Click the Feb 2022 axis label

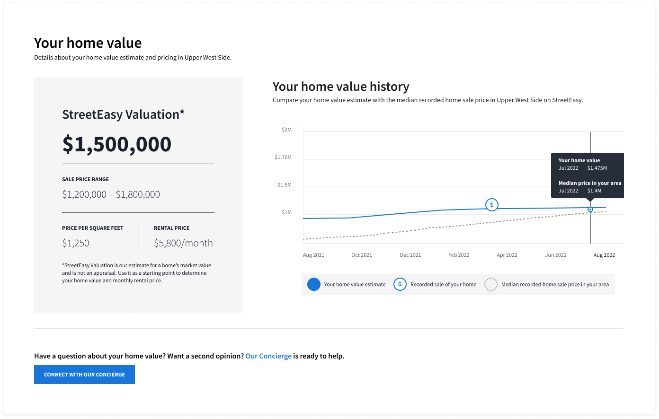(459, 255)
